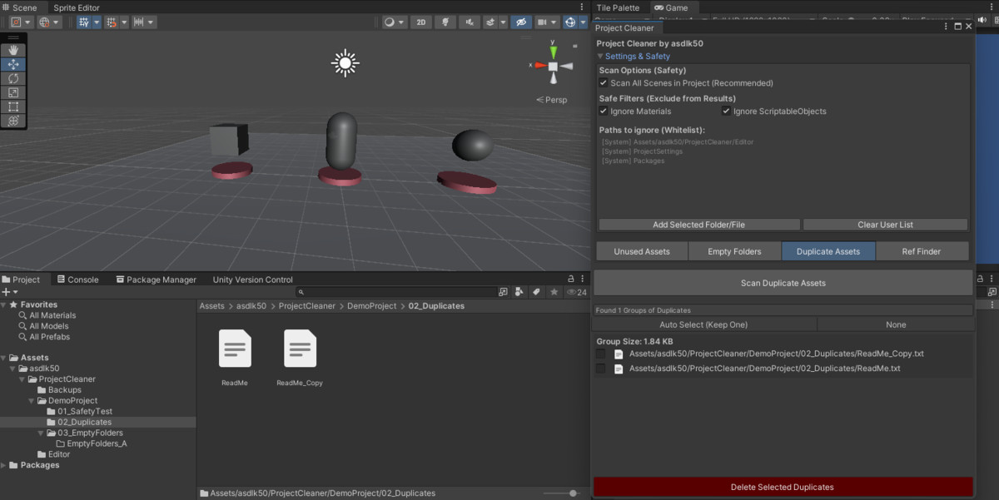999x500 pixels.
Task: Select the Transform tool
Action: click(13, 121)
